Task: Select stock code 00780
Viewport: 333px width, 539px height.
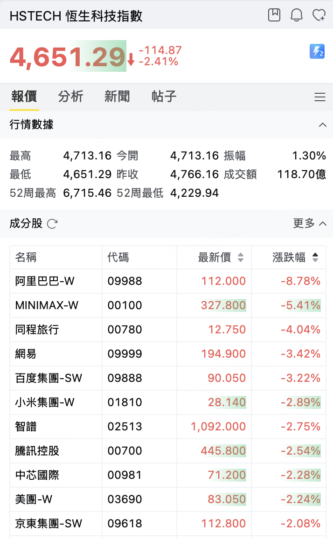Action: [125, 330]
